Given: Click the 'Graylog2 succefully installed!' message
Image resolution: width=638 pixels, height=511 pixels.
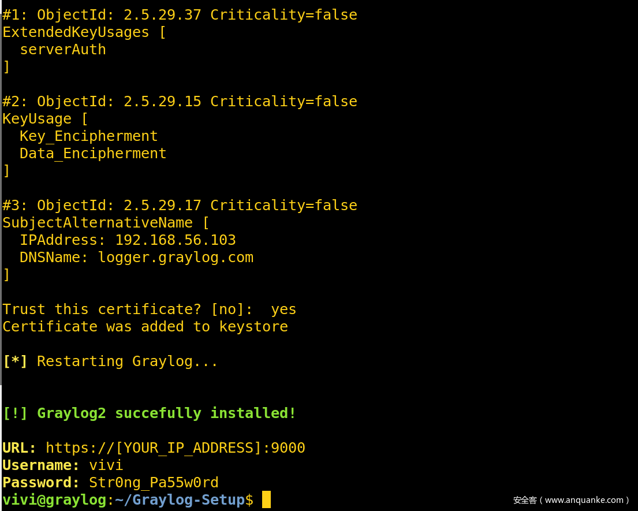Looking at the screenshot, I should (x=166, y=413).
